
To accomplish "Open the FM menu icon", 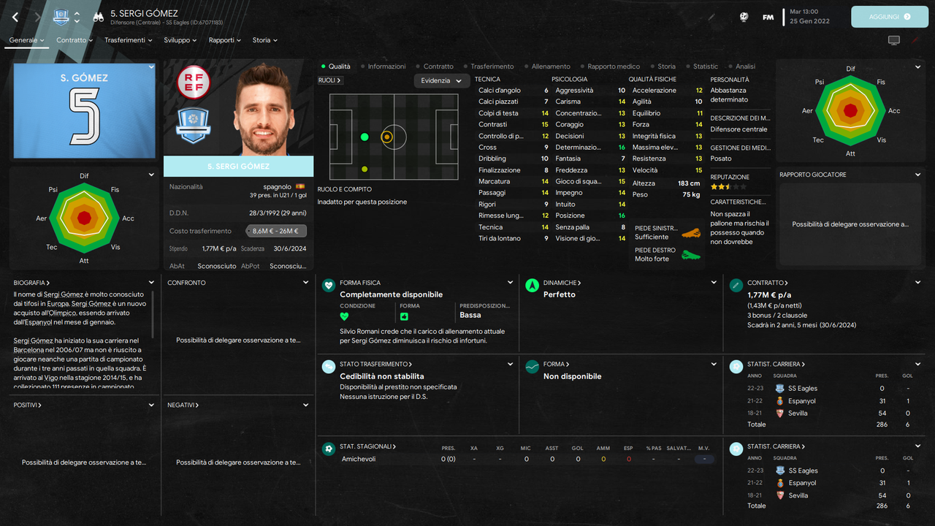I will pyautogui.click(x=768, y=17).
